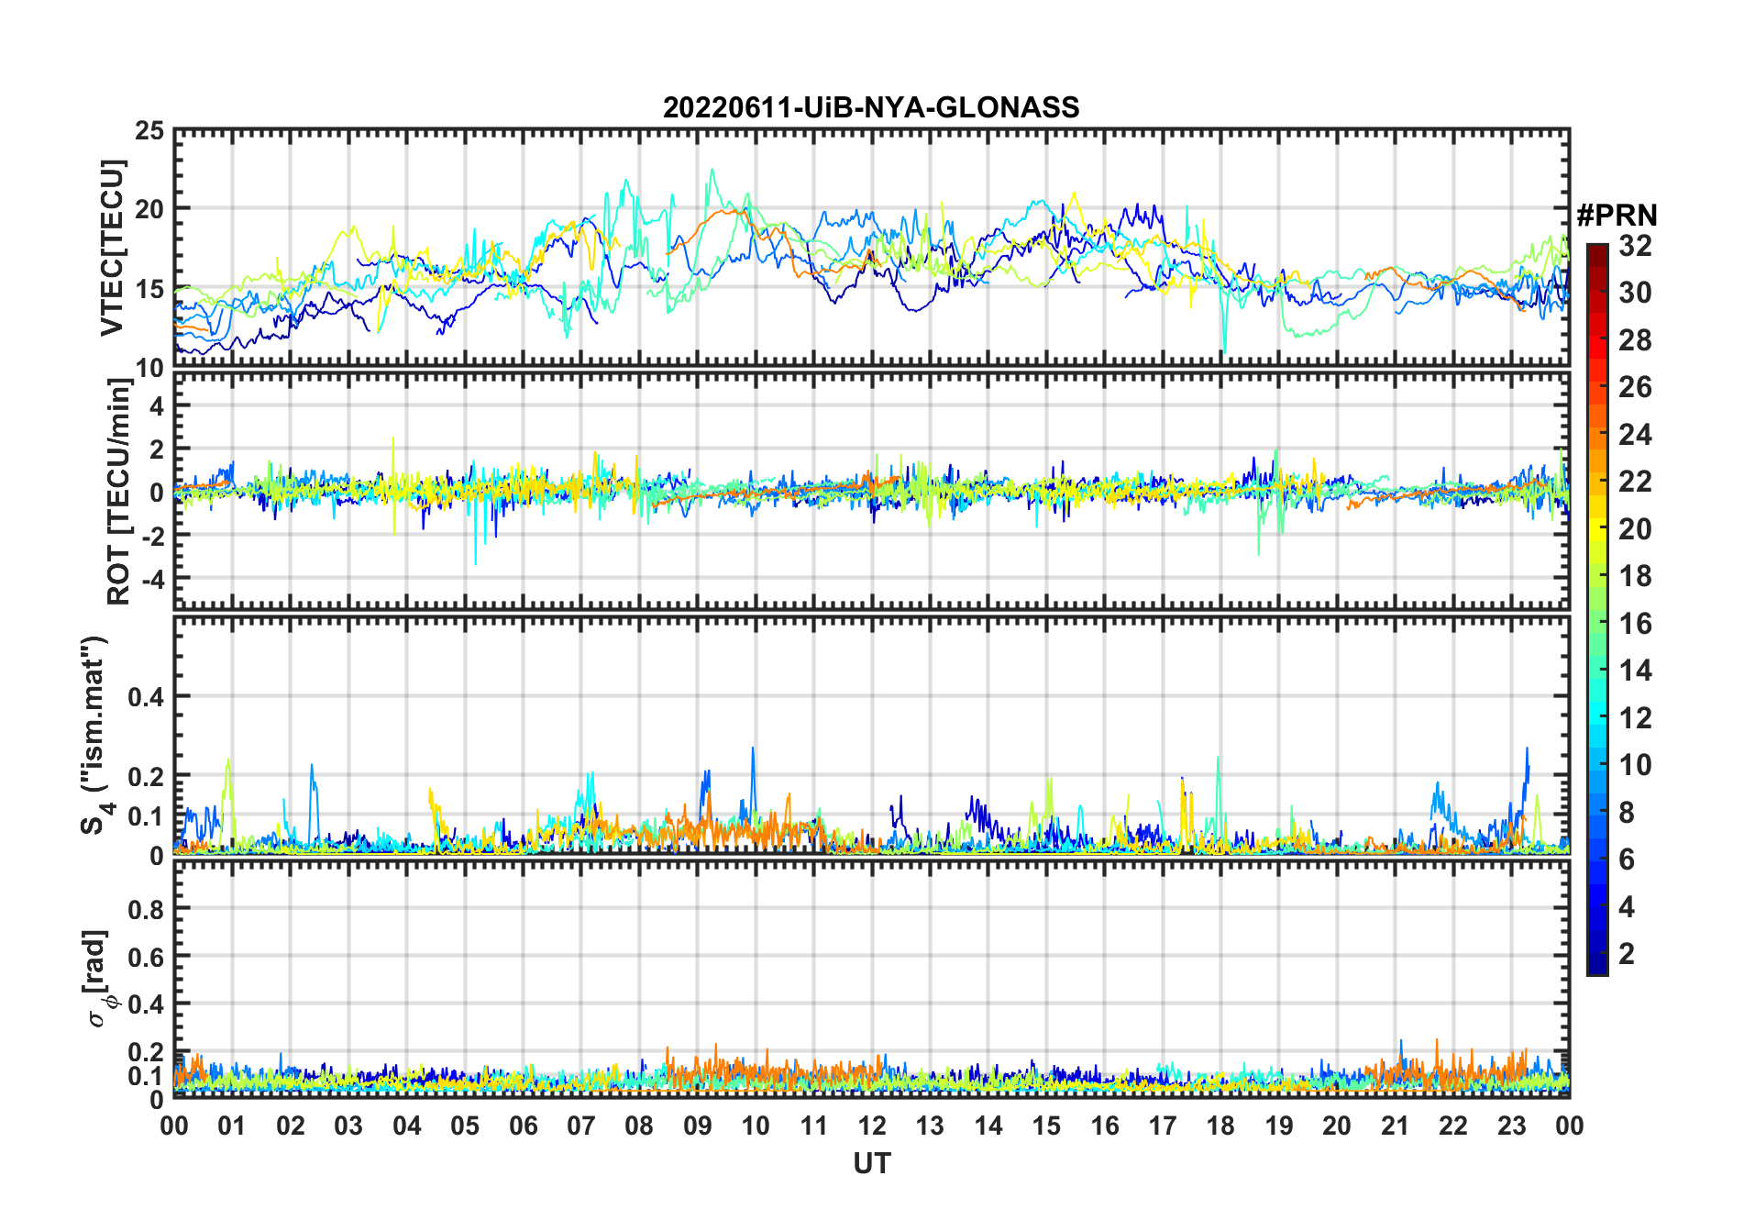
Task: Click S4 axis tick label 0.4
Action: click(x=146, y=697)
